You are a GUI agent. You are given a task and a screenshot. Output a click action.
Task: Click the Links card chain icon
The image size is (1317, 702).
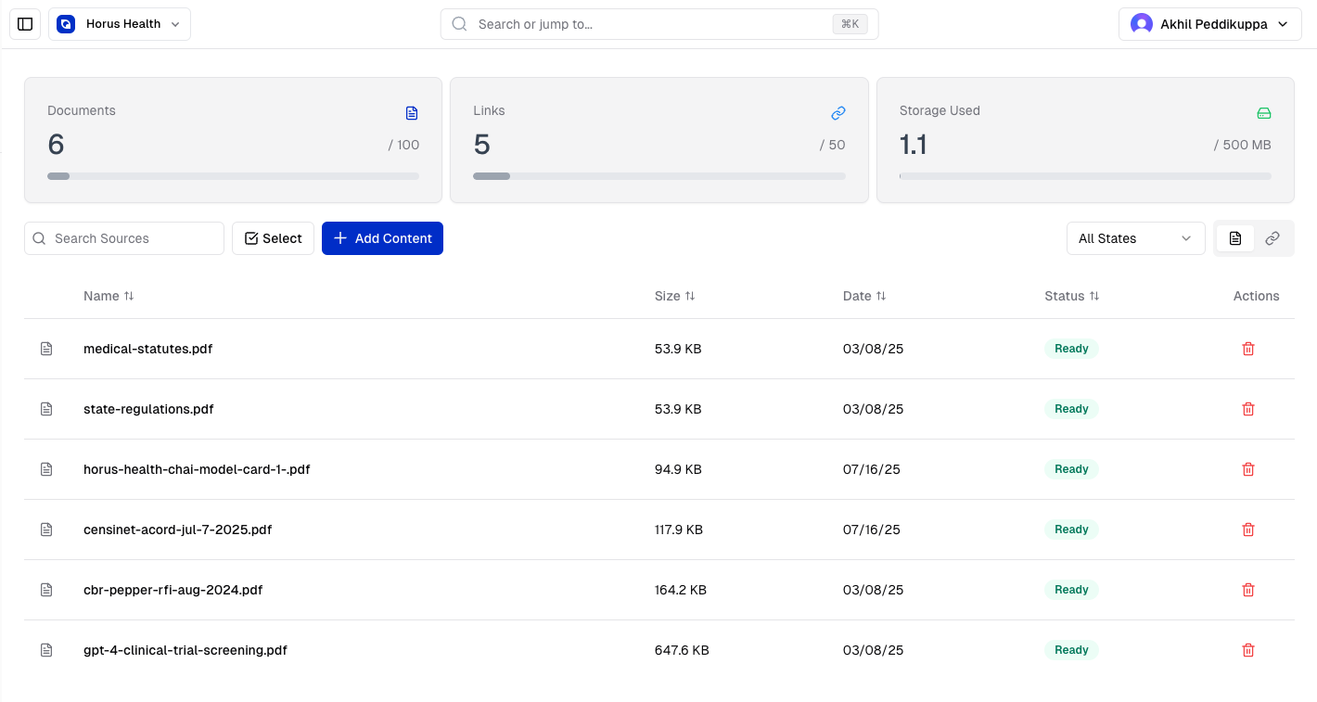click(838, 113)
